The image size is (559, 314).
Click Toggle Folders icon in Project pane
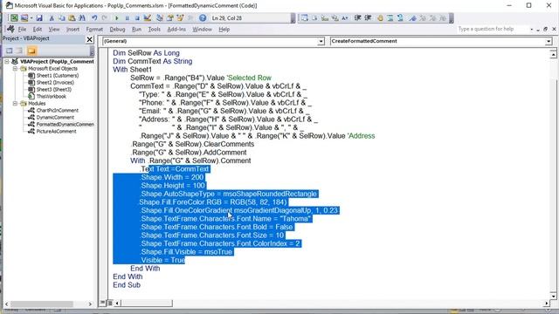(31, 51)
